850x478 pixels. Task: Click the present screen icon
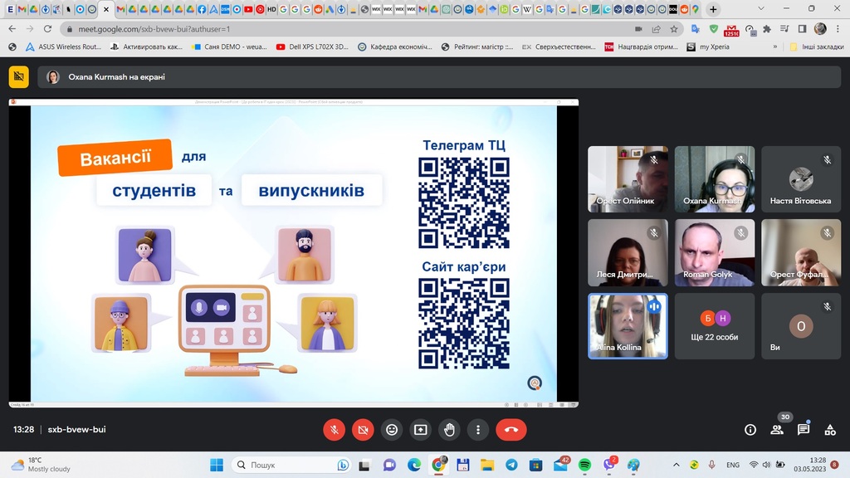[421, 430]
